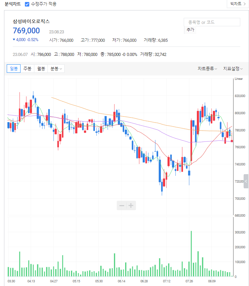Click the price change 4,000 -0.52%
The width and height of the screenshot is (249, 286).
click(26, 40)
